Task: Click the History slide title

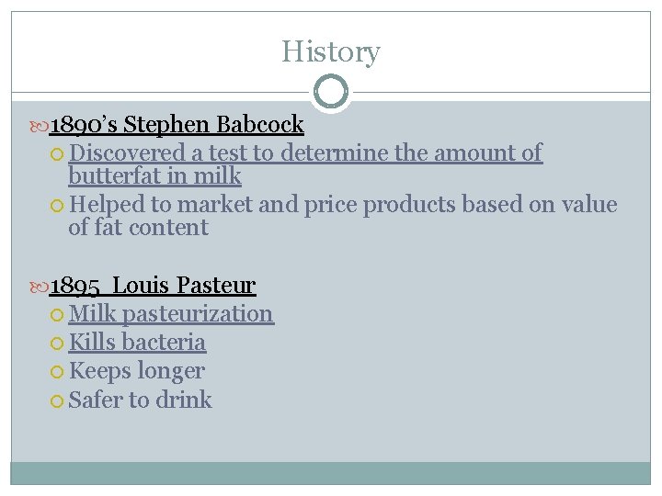Action: (x=331, y=51)
